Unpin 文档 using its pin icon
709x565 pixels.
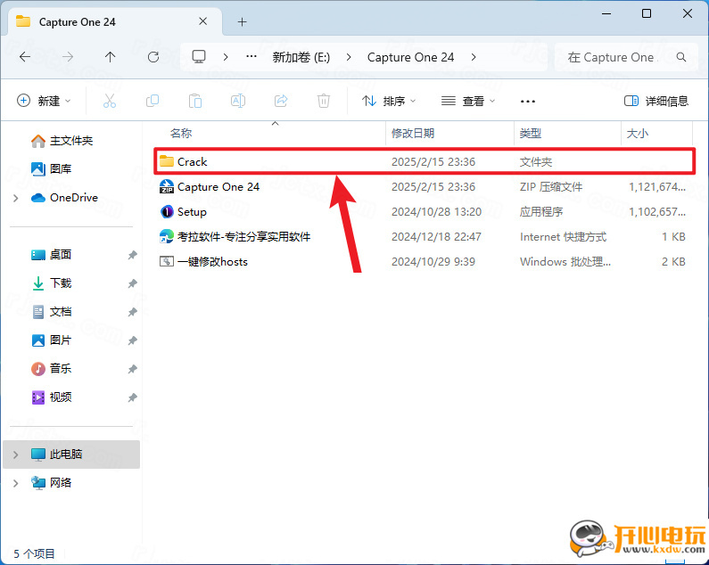click(132, 312)
